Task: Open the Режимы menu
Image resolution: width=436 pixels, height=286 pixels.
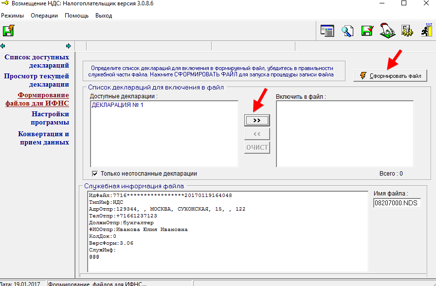Action: pyautogui.click(x=13, y=16)
